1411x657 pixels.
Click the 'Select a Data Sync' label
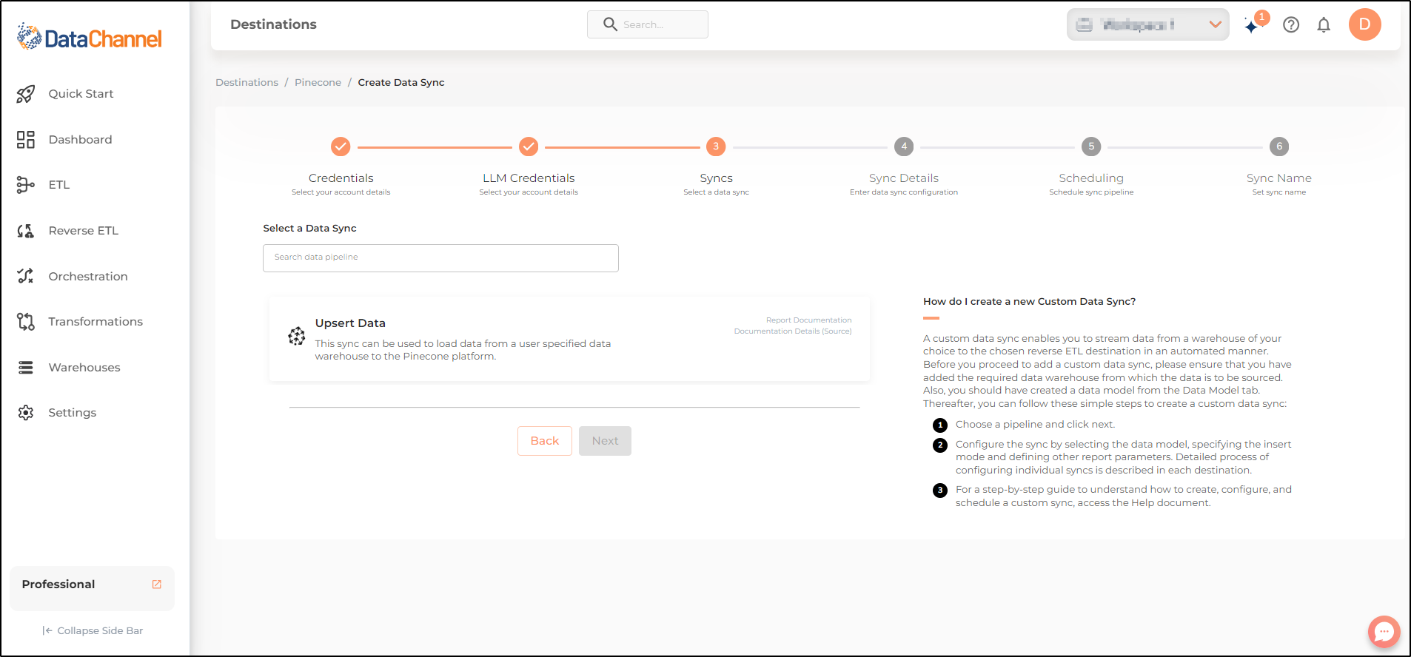coord(309,229)
